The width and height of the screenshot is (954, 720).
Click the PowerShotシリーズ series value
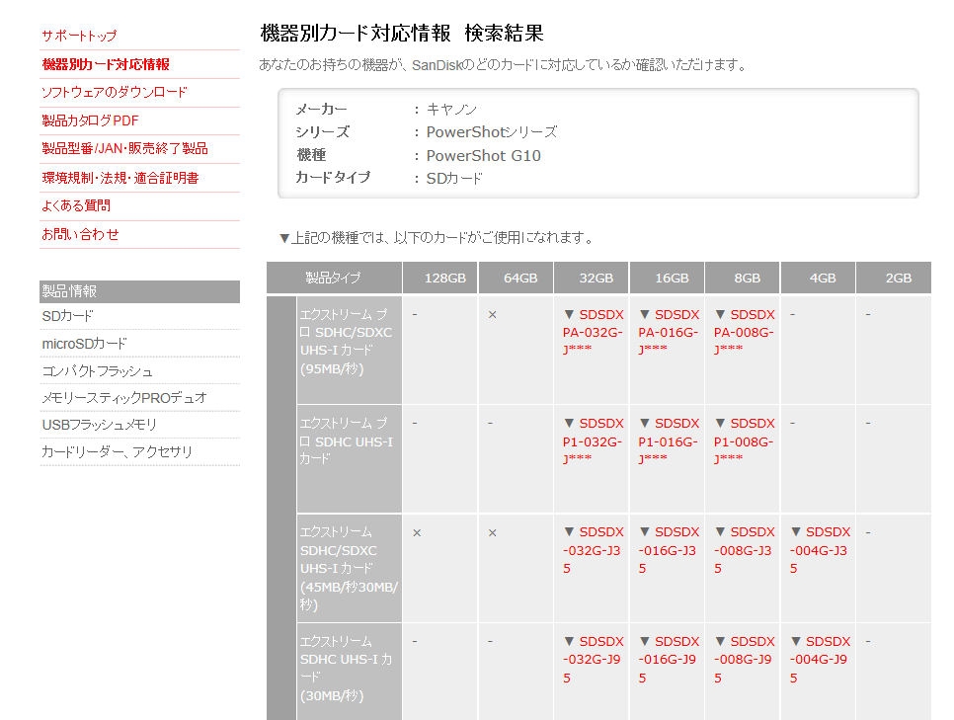click(492, 132)
